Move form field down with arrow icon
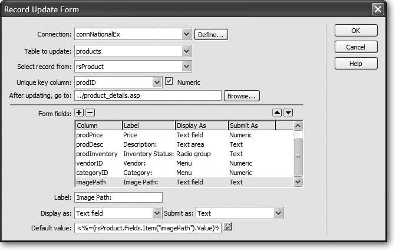The image size is (396, 251). pyautogui.click(x=288, y=113)
